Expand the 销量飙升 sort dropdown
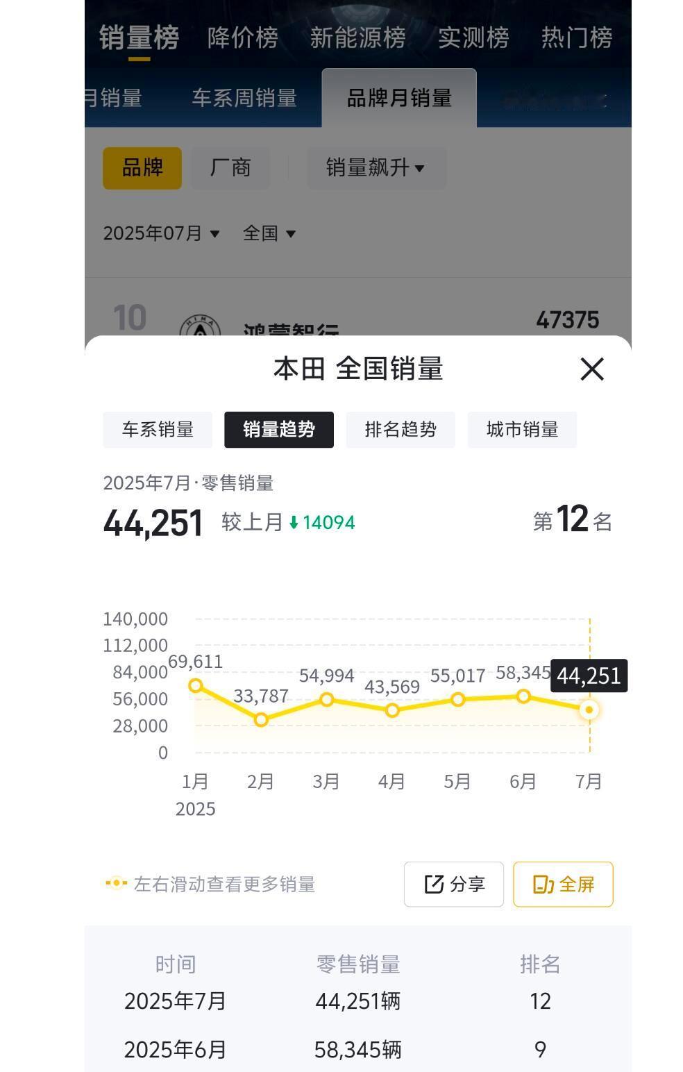 tap(376, 168)
